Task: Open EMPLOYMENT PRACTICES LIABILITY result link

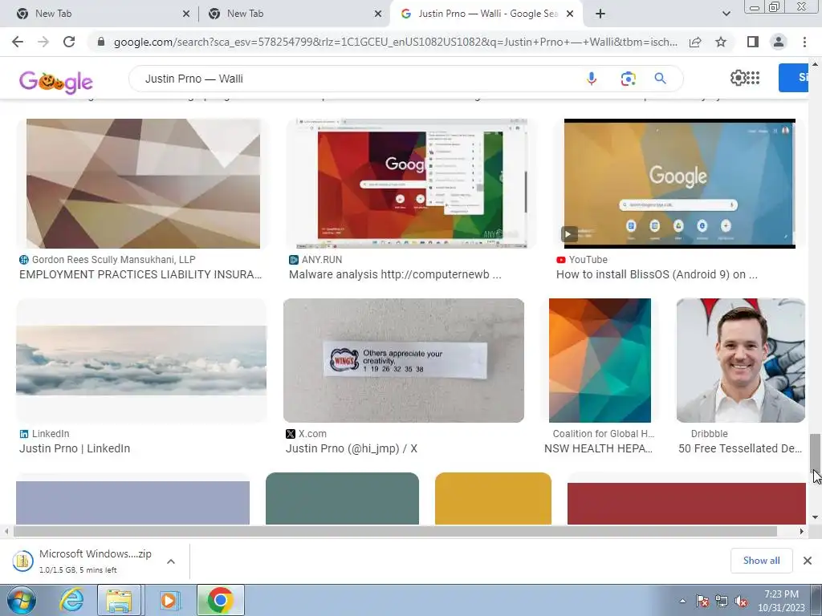Action: 140,274
